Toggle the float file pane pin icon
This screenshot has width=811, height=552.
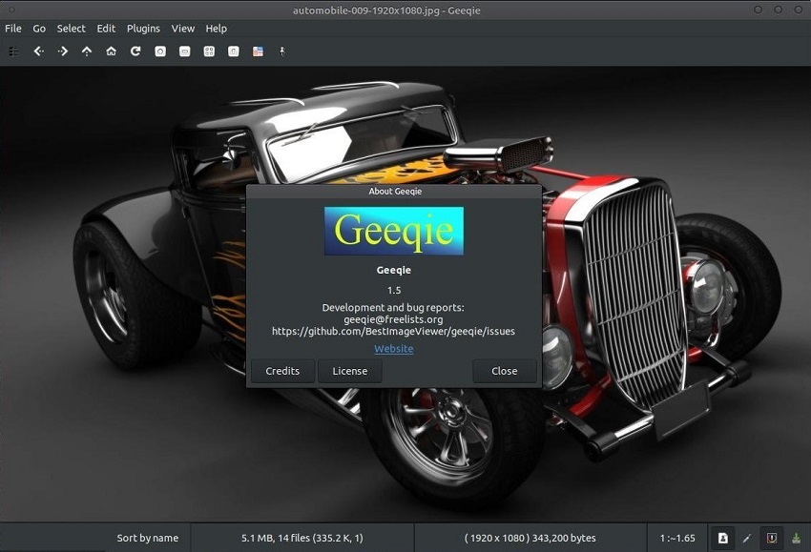click(x=281, y=51)
